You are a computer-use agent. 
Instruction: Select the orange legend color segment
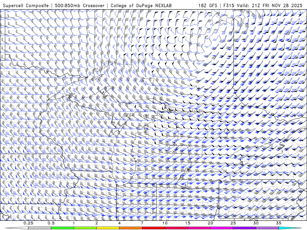pos(130,228)
